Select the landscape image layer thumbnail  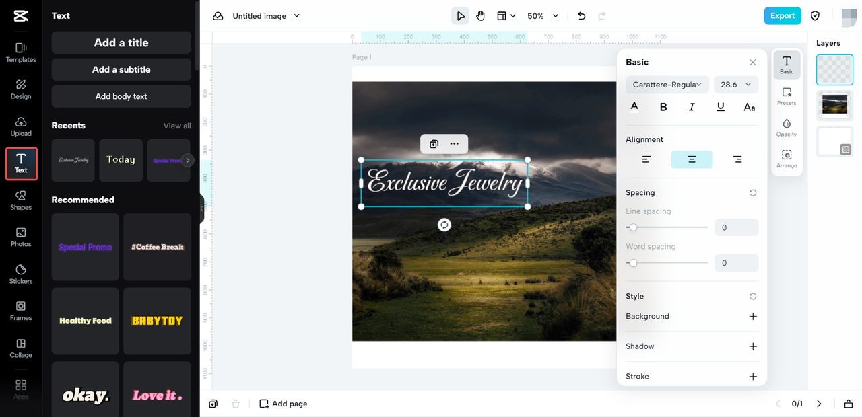point(834,106)
